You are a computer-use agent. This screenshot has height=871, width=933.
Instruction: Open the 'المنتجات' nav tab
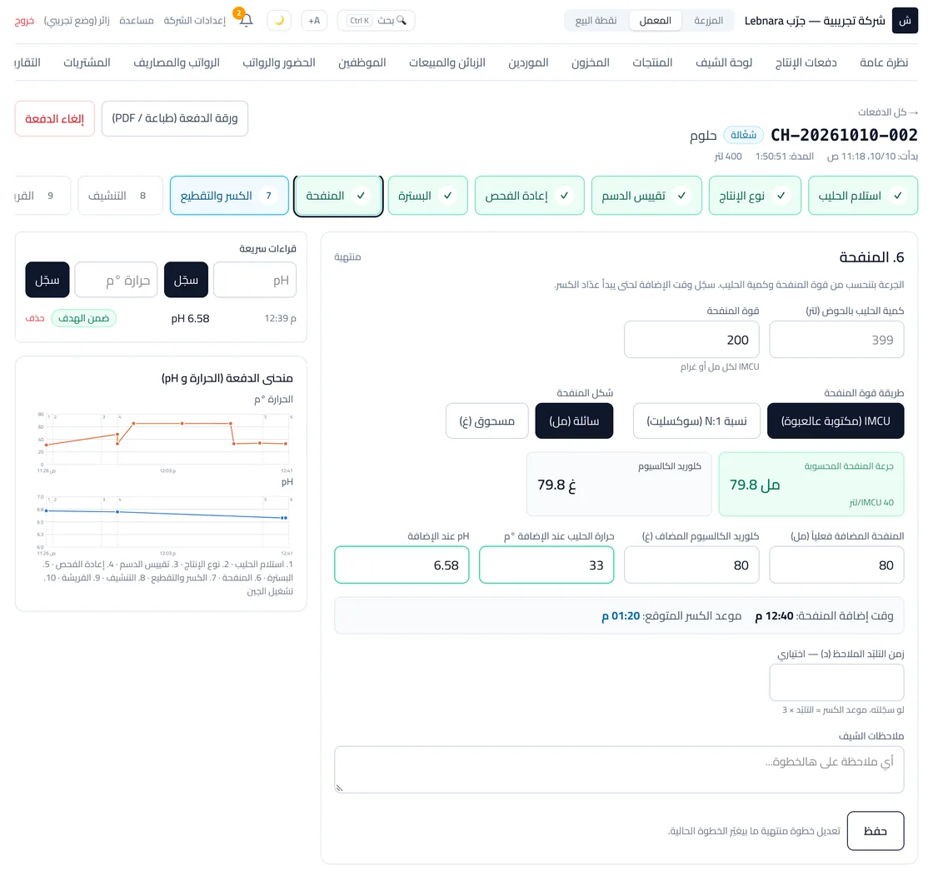pos(652,62)
